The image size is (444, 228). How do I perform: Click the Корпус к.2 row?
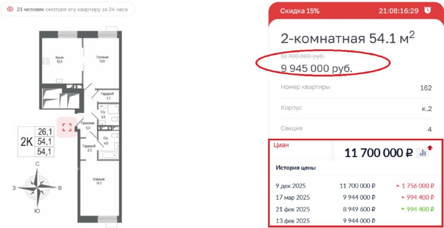(355, 108)
